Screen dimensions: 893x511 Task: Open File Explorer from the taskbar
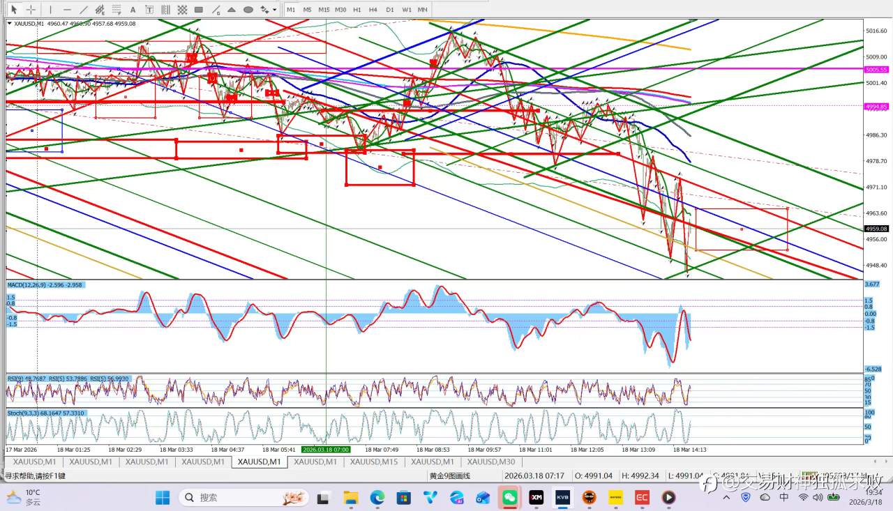tap(350, 498)
